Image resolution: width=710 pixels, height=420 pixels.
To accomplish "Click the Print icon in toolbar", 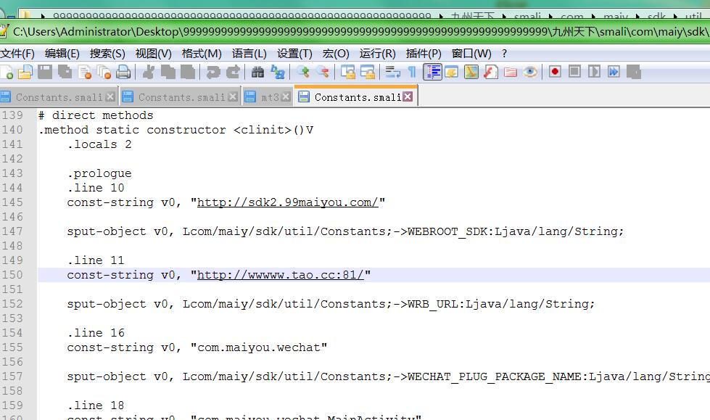I will click(123, 72).
